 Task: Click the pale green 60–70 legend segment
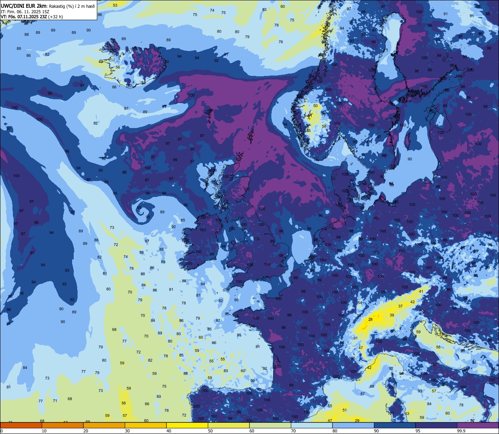270,425
